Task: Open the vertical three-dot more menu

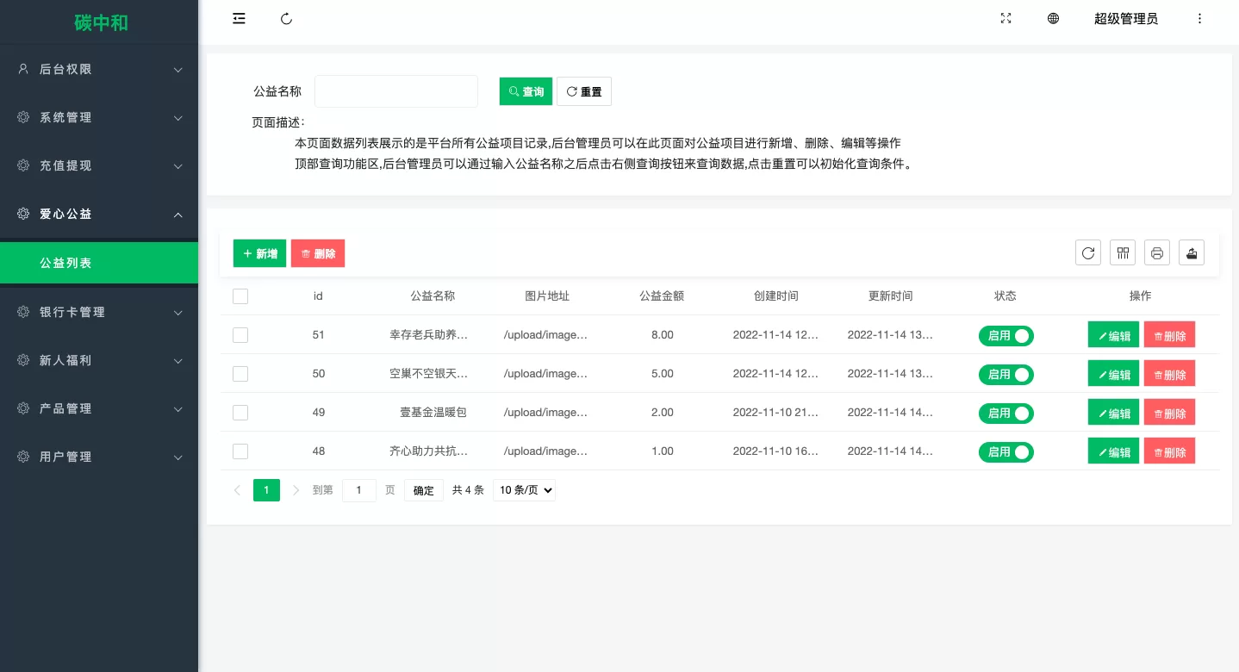Action: click(1199, 19)
